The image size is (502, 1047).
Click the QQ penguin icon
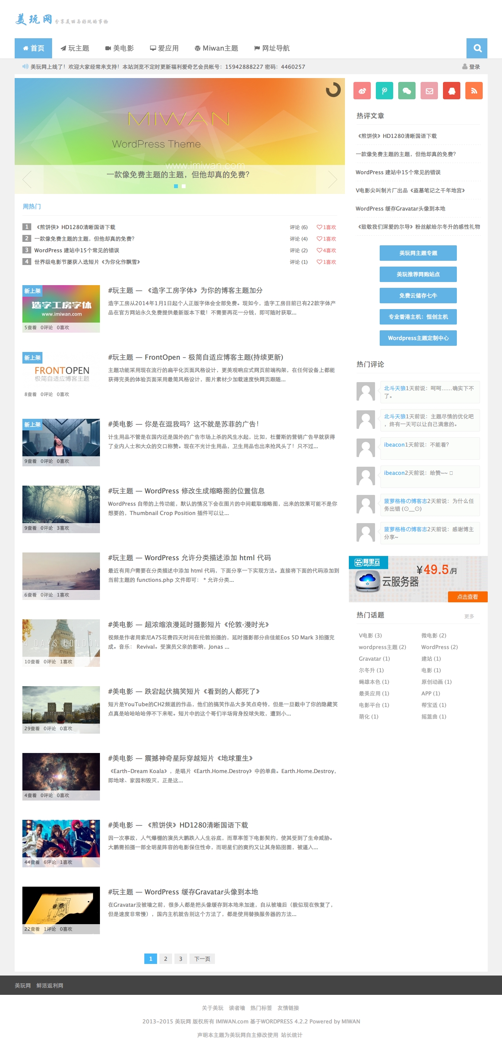[x=451, y=91]
